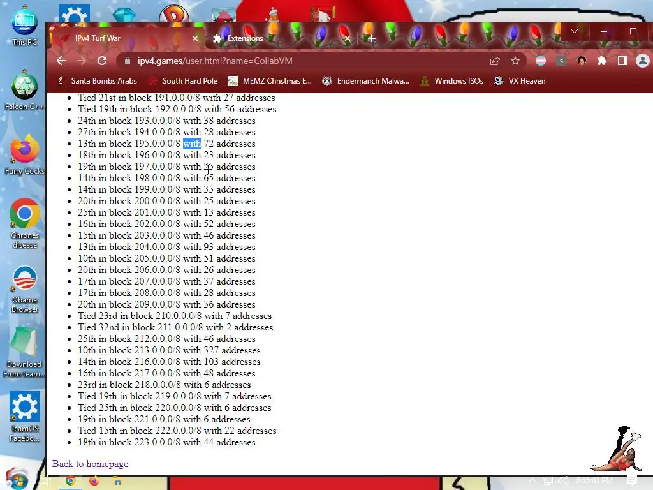Toggle the browser side panel icon
653x490 pixels.
[622, 61]
